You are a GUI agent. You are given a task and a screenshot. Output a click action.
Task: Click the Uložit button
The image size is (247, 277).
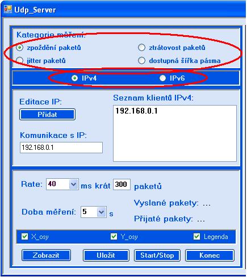click(x=106, y=255)
